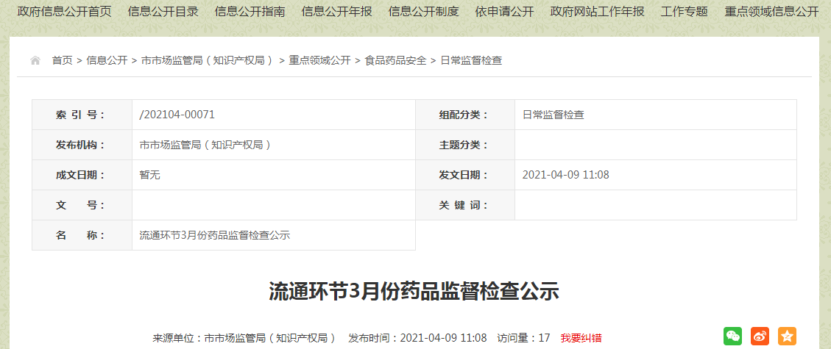Click the 关键词 label cell

465,205
